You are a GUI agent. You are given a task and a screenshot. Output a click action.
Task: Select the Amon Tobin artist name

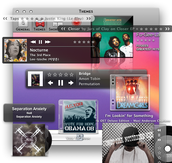tap(89, 79)
